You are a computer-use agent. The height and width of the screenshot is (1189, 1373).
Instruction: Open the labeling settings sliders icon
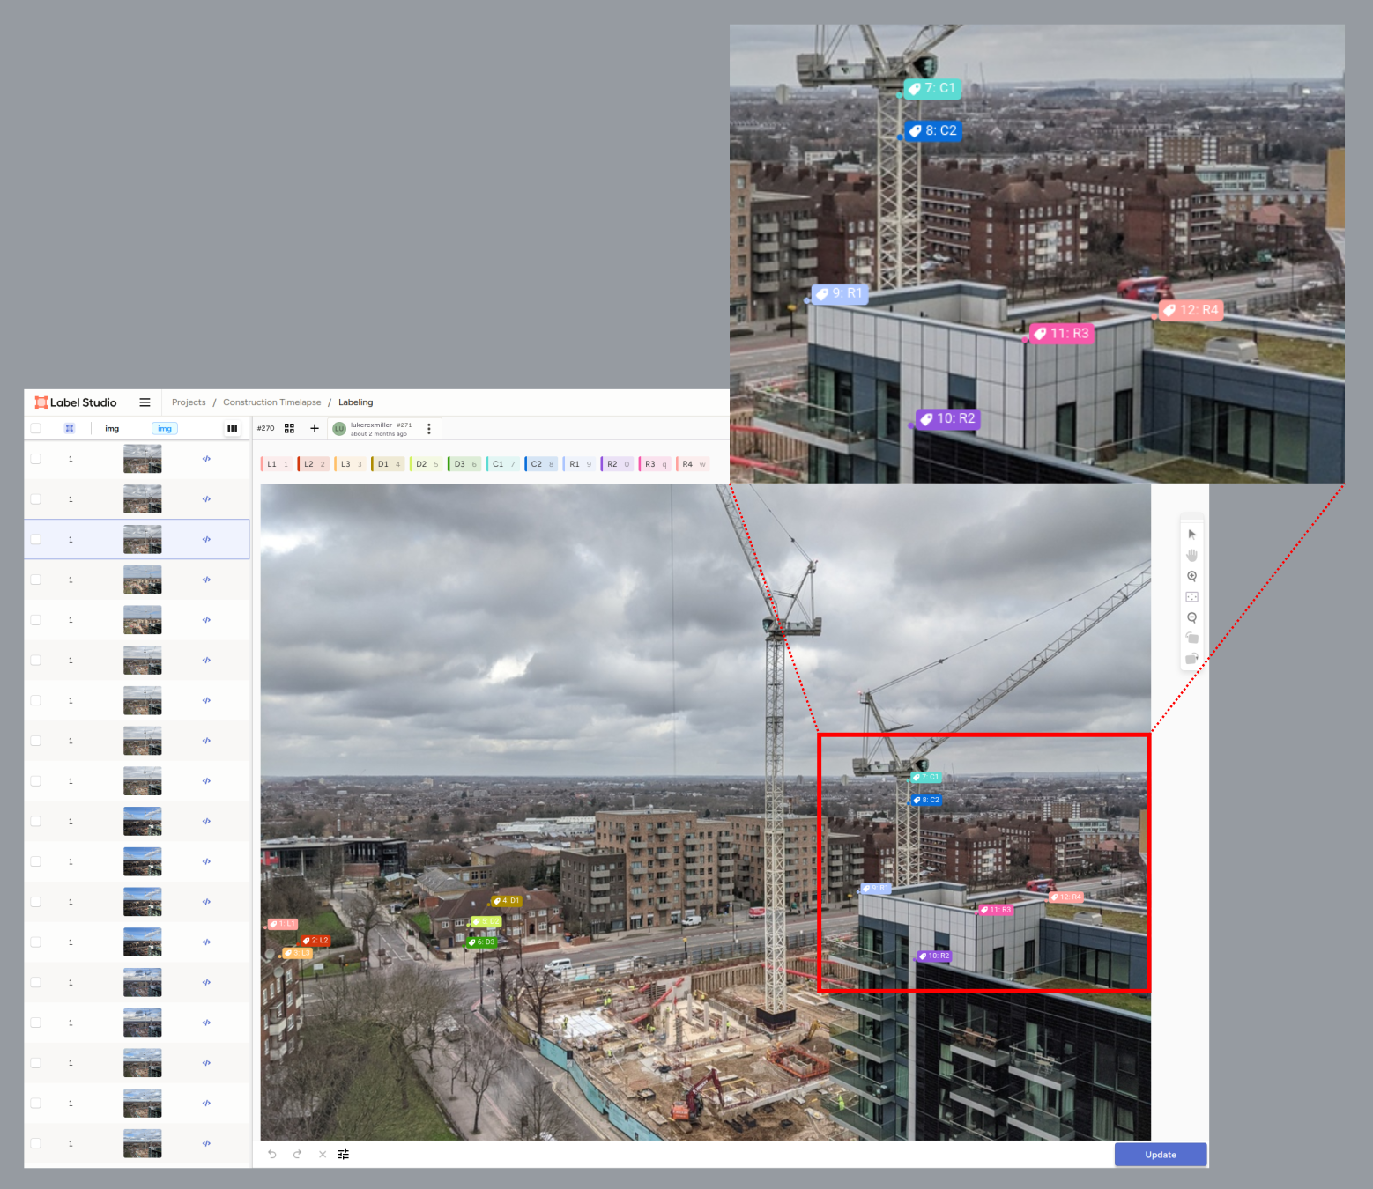click(344, 1154)
